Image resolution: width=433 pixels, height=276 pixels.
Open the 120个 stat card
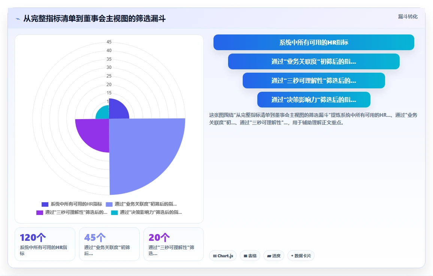click(45, 244)
